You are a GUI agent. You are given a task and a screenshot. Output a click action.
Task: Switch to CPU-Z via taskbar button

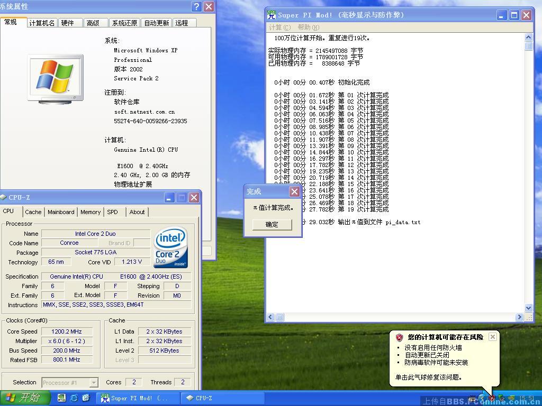click(212, 398)
